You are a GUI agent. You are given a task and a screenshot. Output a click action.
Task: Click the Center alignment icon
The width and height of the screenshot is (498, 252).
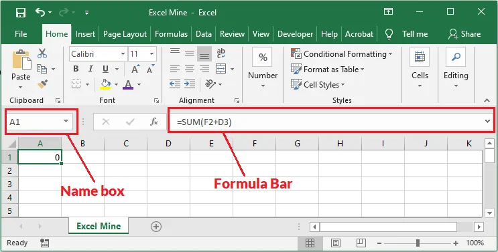pos(190,69)
